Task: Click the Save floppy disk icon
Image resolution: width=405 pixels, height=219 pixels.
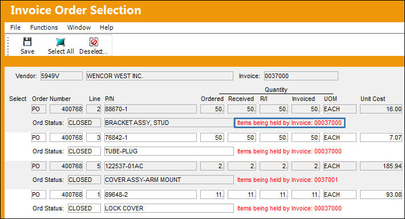Action: [x=27, y=42]
